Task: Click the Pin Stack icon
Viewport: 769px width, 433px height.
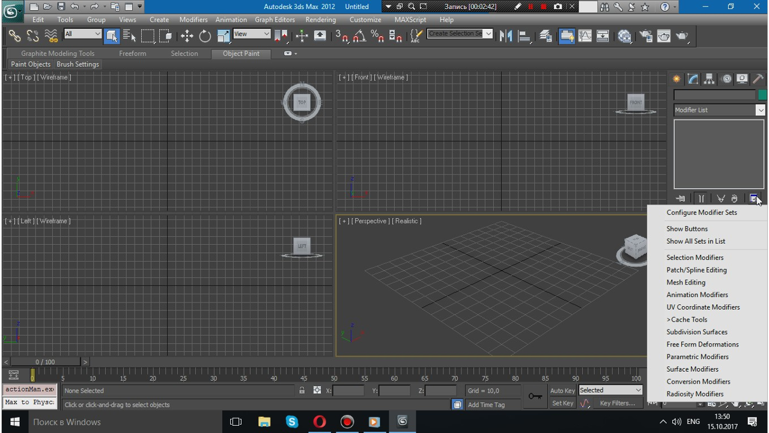Action: coord(680,198)
